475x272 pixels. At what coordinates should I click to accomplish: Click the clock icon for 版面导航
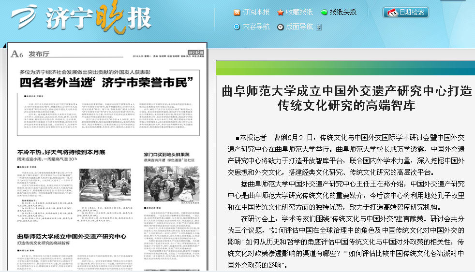281,27
